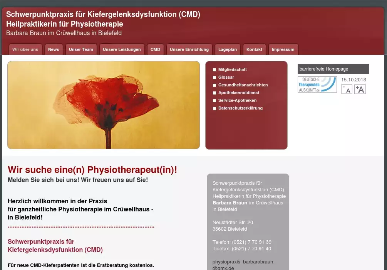This screenshot has height=270, width=387.
Task: Click the Mitgliedschaft link
Action: [232, 69]
